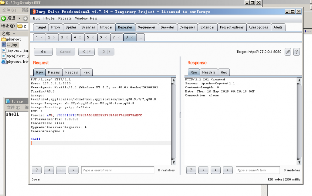Viewport: 312px width, 196px height.
Task: Add new Repeater tab via ellipsis tab
Action: tap(140, 37)
